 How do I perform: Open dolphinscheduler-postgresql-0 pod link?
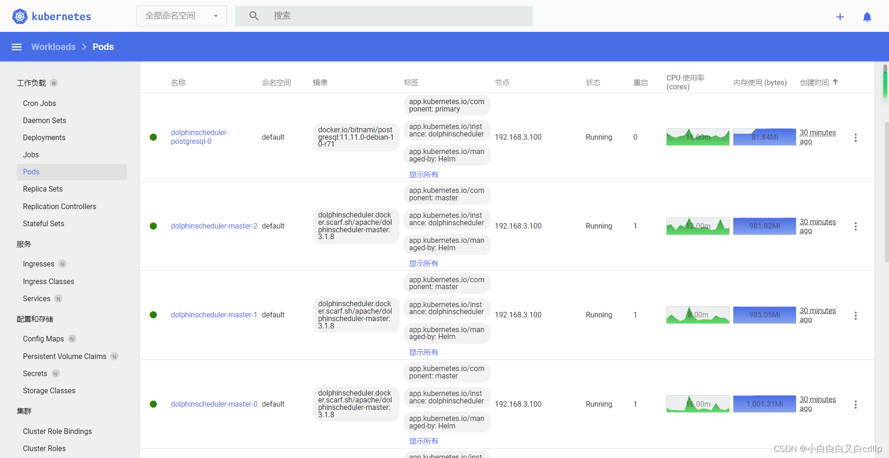[x=200, y=137]
